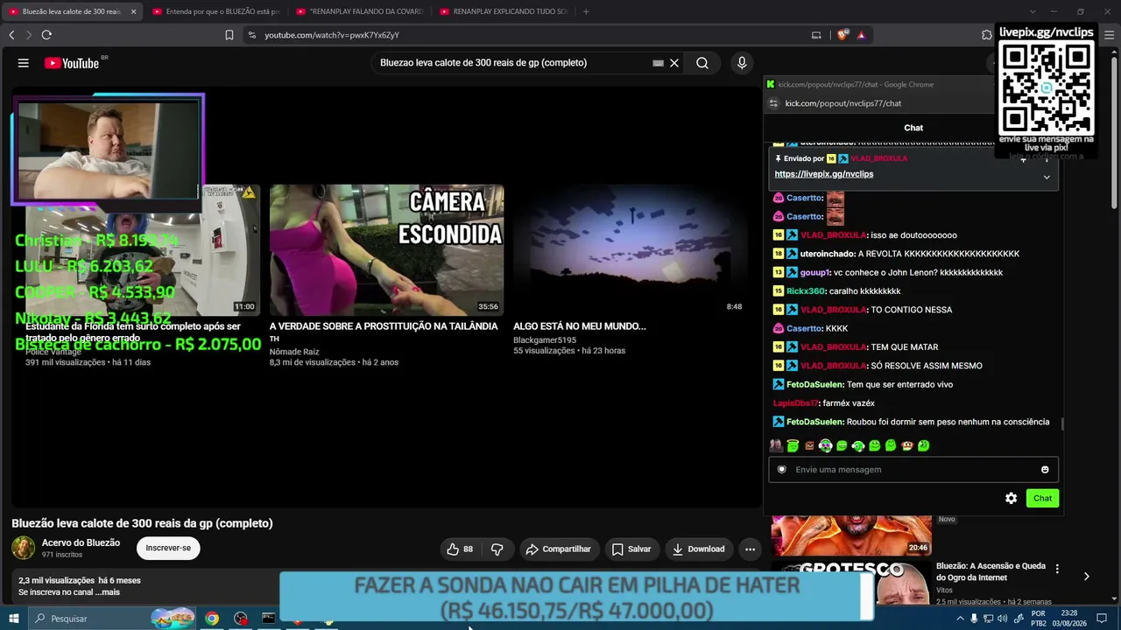This screenshot has height=630, width=1121.
Task: Open a new browser tab
Action: coord(586,11)
